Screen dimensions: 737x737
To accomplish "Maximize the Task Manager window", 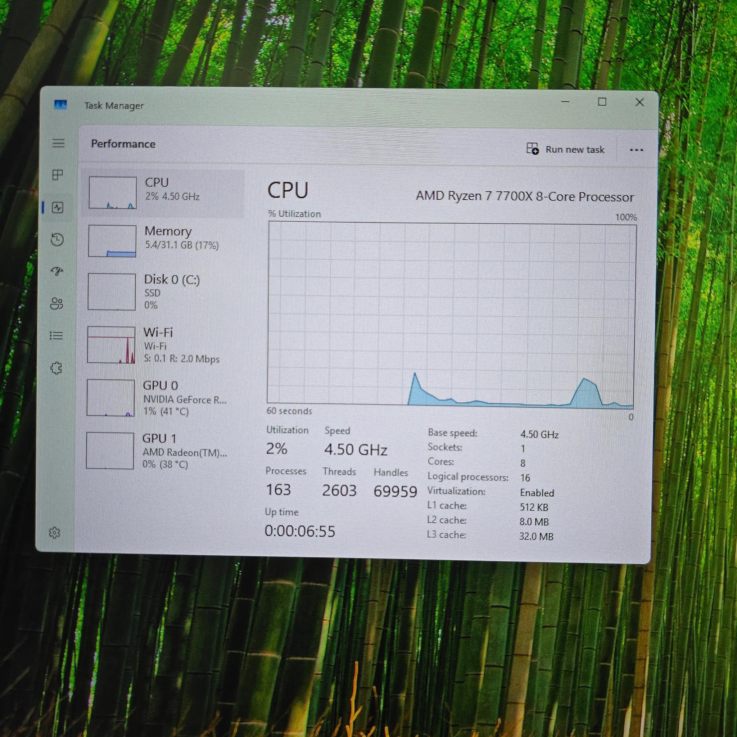I will (x=602, y=102).
